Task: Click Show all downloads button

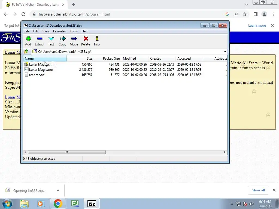Action: [x=258, y=190]
